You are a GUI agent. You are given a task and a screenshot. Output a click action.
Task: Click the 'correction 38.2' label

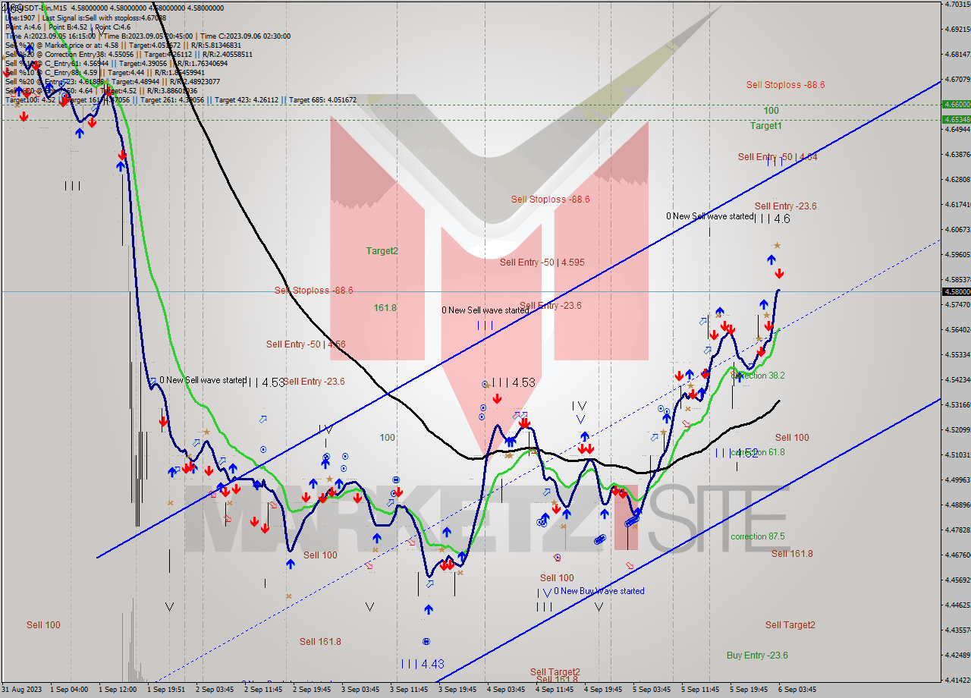point(757,376)
